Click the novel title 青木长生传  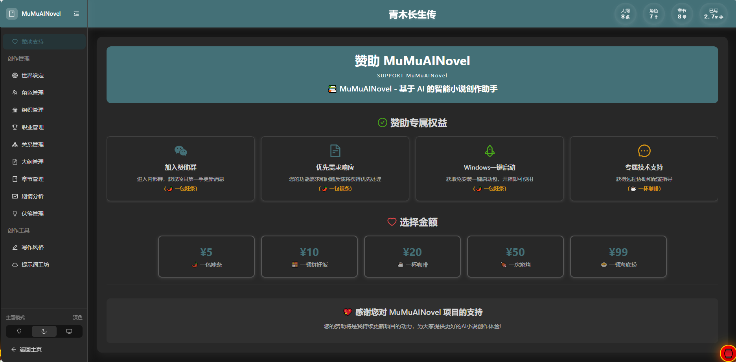pos(412,15)
